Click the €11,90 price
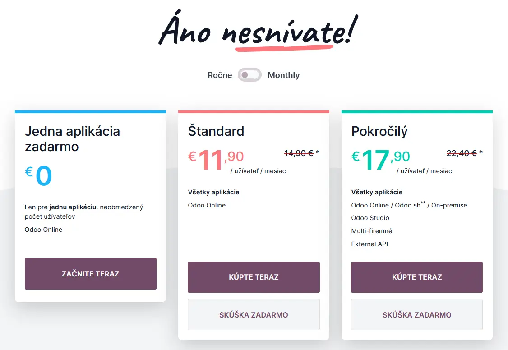The width and height of the screenshot is (508, 350). point(216,159)
